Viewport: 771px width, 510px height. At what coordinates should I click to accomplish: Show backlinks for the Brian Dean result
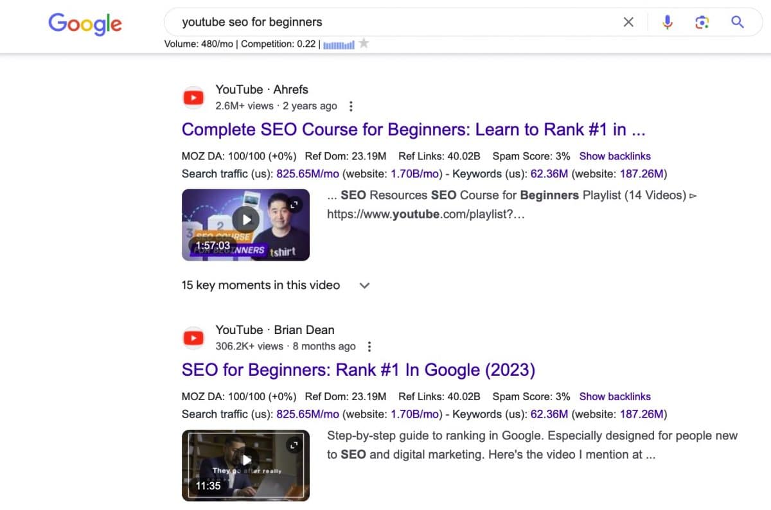click(x=615, y=396)
